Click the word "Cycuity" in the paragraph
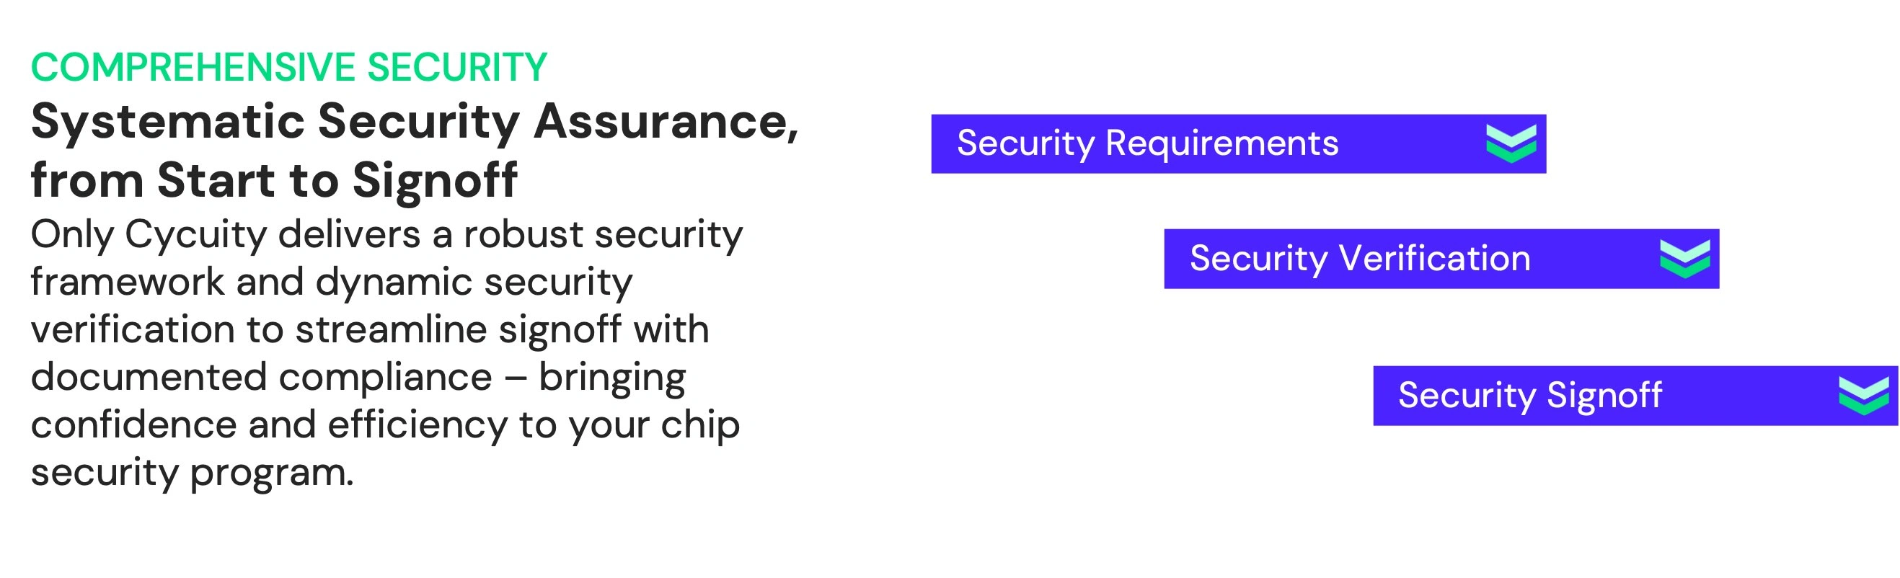 [x=195, y=235]
